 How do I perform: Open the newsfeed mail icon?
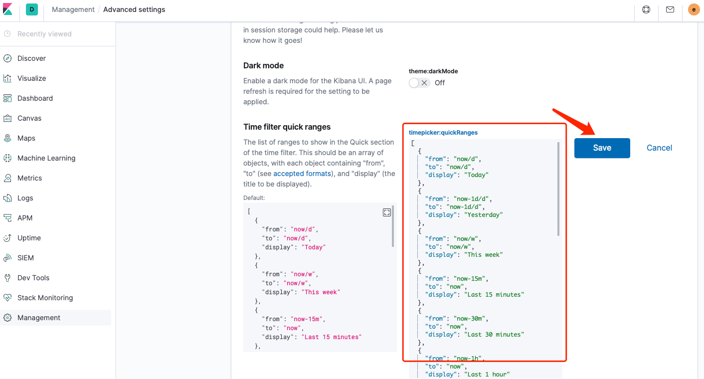click(x=670, y=9)
